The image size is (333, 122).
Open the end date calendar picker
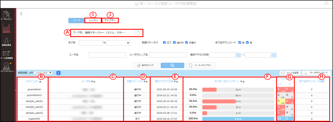click(274, 55)
